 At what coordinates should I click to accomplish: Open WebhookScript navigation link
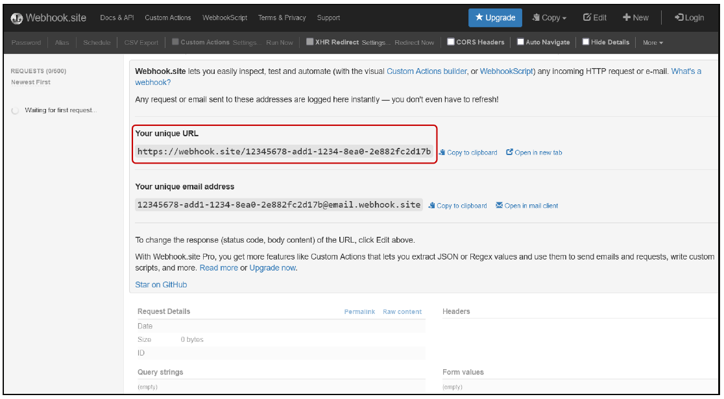tap(224, 18)
